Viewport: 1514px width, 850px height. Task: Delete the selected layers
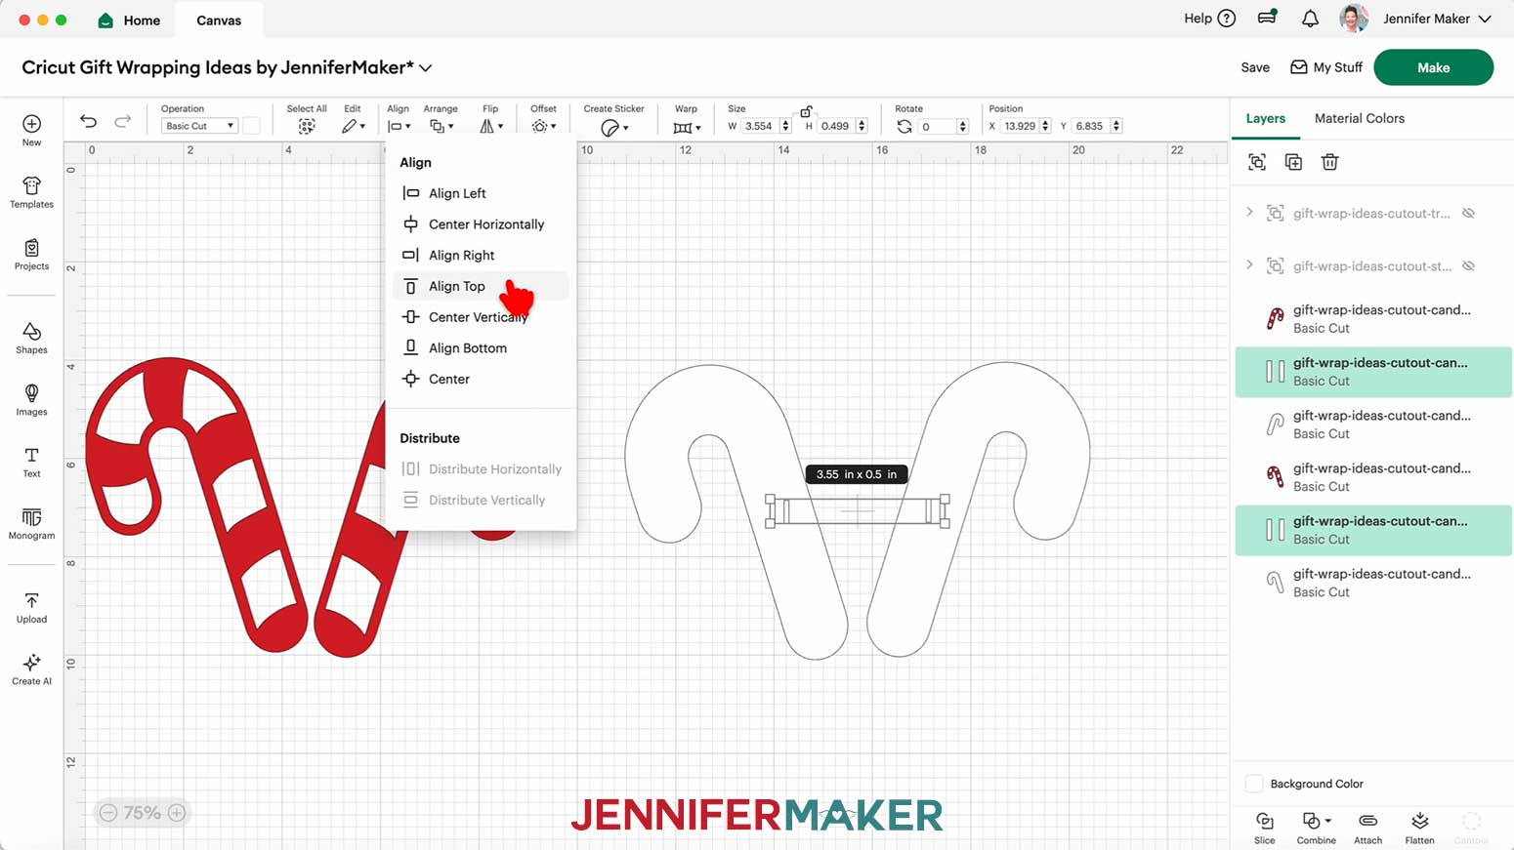click(1329, 162)
